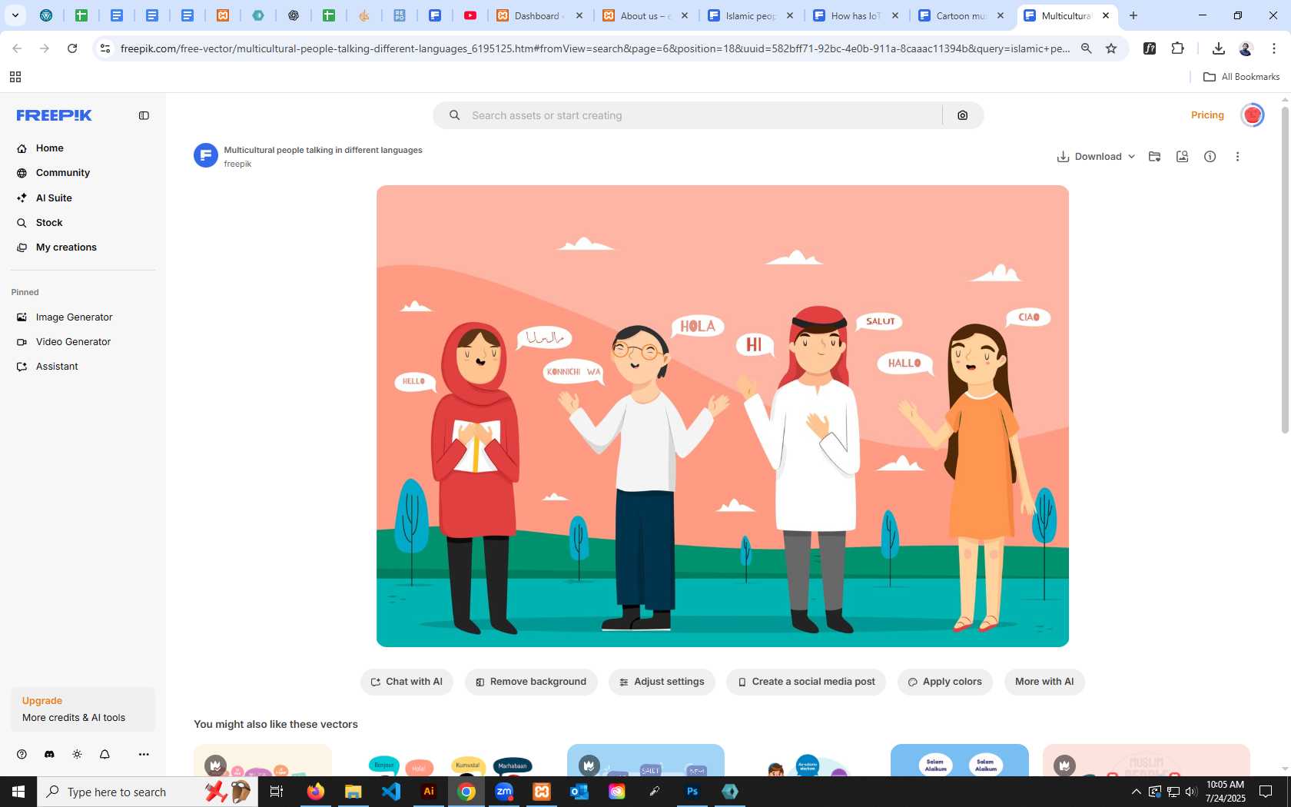Click the share/edit icon next to collection
The height and width of the screenshot is (807, 1291).
1182,156
